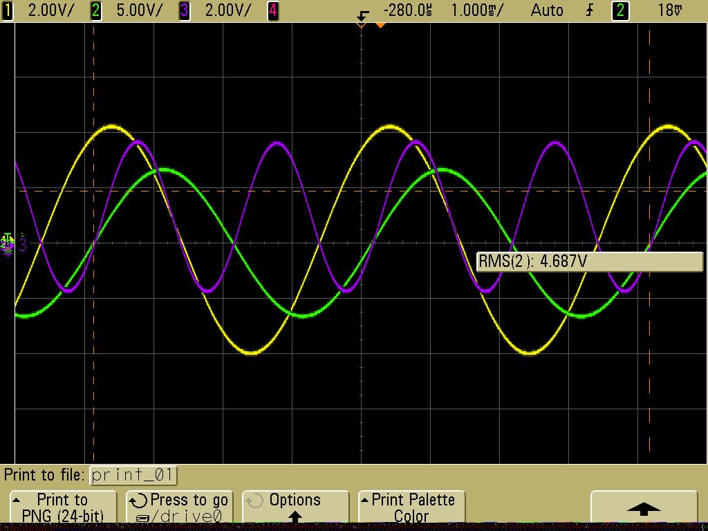Select the pink channel 4 indicator icon
Viewport: 708px width, 531px height.
[x=273, y=10]
